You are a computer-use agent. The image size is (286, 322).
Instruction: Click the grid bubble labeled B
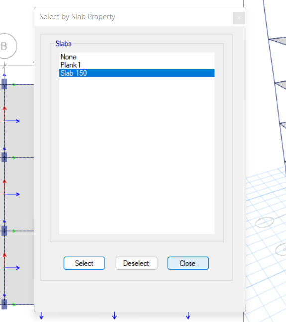click(x=6, y=46)
